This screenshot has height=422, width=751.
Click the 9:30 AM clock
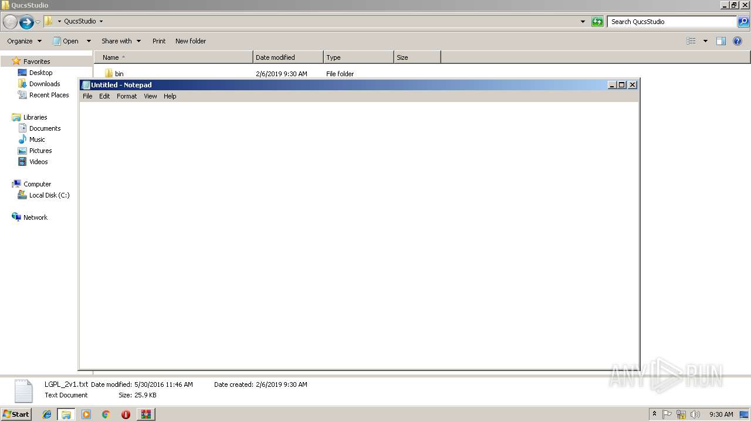tap(721, 414)
